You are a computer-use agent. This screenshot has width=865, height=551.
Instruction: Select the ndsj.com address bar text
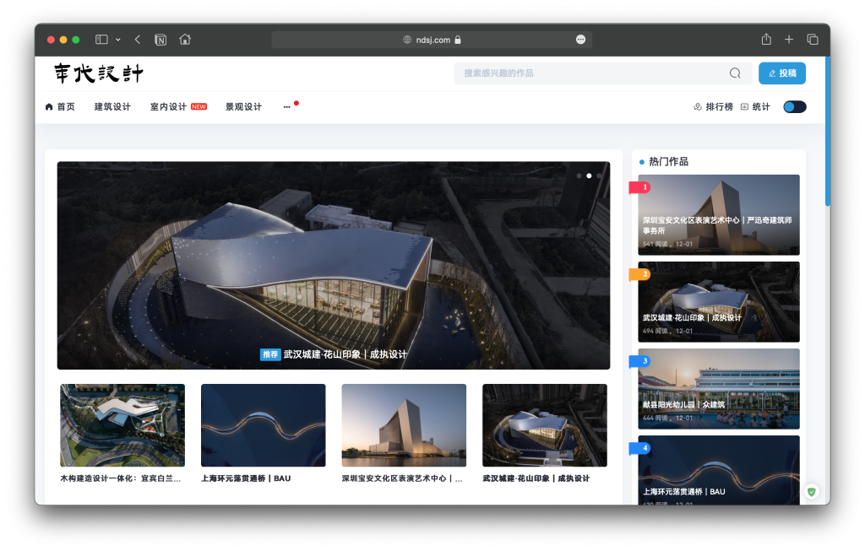[x=433, y=40]
